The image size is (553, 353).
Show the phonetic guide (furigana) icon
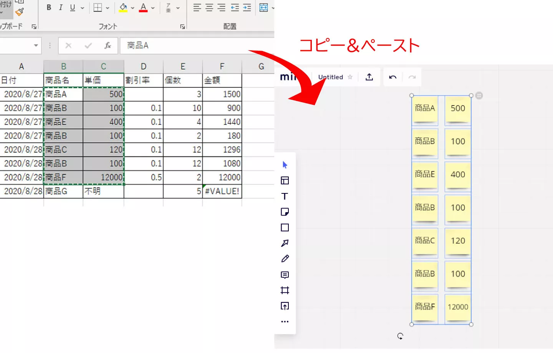[169, 8]
